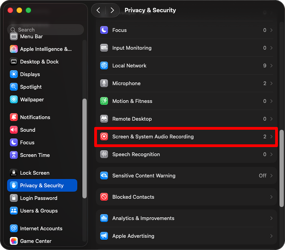Click the Login Password padlock icon
This screenshot has height=250, width=285.
(x=14, y=198)
